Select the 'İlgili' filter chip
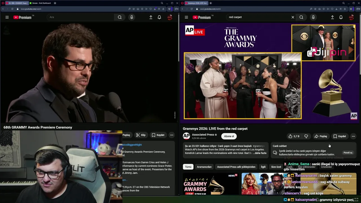This screenshot has width=361, height=203. tap(263, 167)
